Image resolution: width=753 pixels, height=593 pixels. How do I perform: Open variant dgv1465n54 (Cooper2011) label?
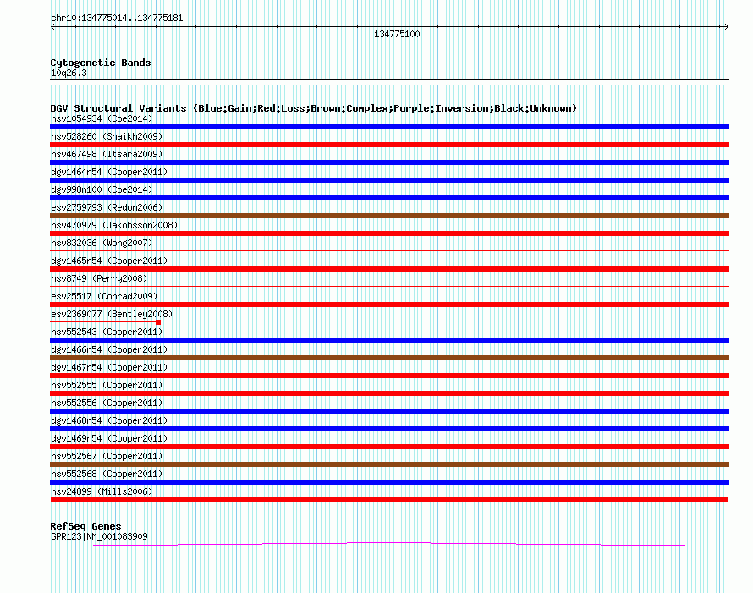click(109, 261)
